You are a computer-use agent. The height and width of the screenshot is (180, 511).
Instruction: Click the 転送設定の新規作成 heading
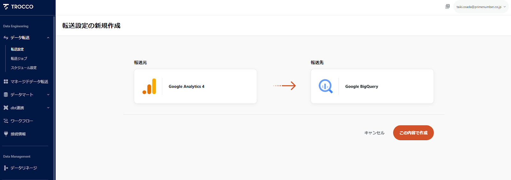pyautogui.click(x=91, y=25)
